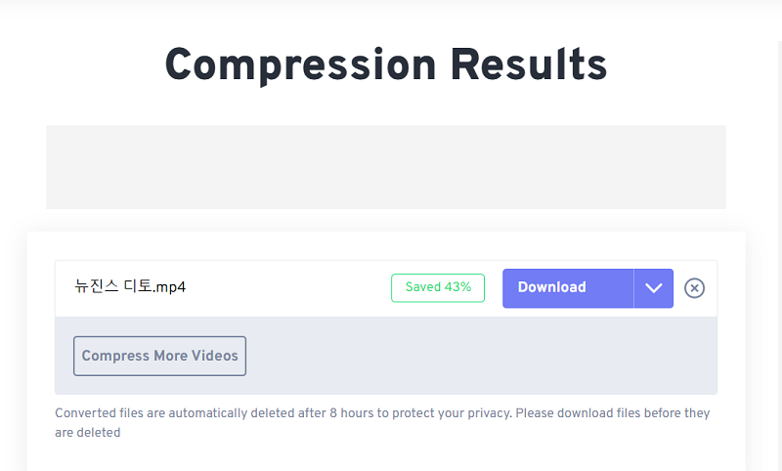Image resolution: width=782 pixels, height=471 pixels.
Task: Remove the 뉴진스 디토.mp4 file with X icon
Action: (694, 288)
